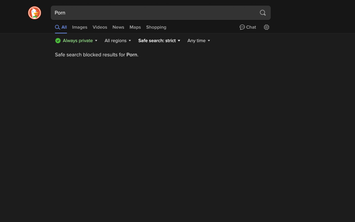Click the green Always private checkmark icon

point(58,41)
